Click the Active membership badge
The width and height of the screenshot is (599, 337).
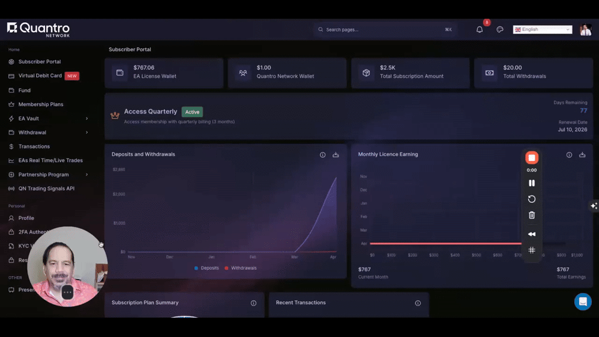[192, 112]
